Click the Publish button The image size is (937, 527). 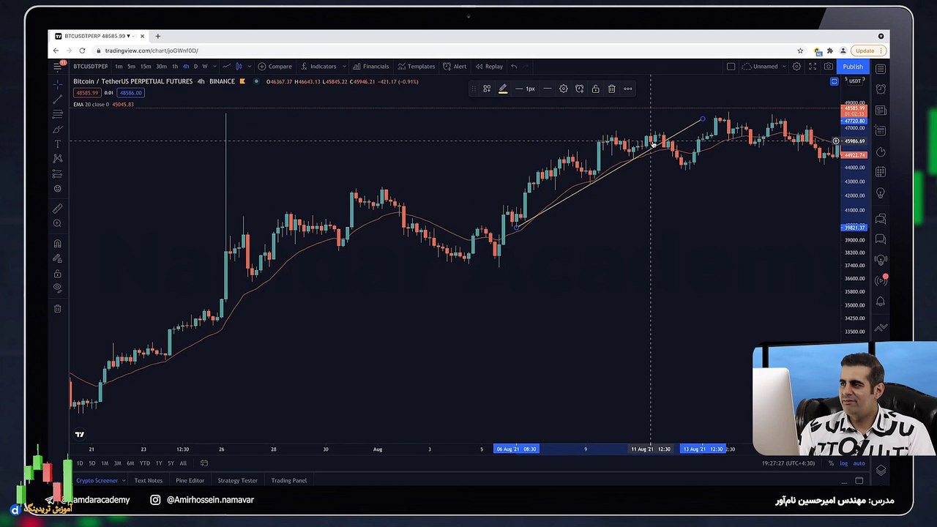click(853, 67)
